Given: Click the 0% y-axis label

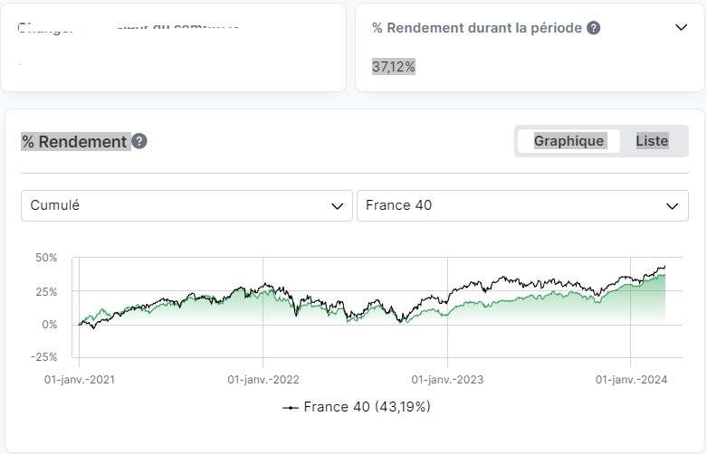Looking at the screenshot, I should 49,324.
